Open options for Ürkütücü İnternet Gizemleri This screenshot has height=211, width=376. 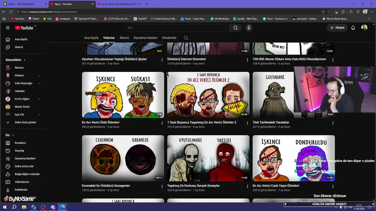[x=247, y=60]
